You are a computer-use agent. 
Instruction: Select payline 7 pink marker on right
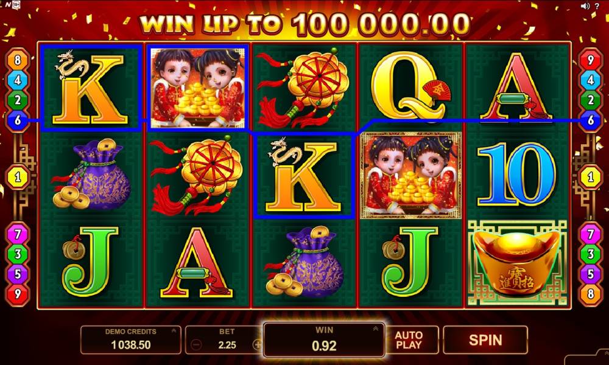590,234
